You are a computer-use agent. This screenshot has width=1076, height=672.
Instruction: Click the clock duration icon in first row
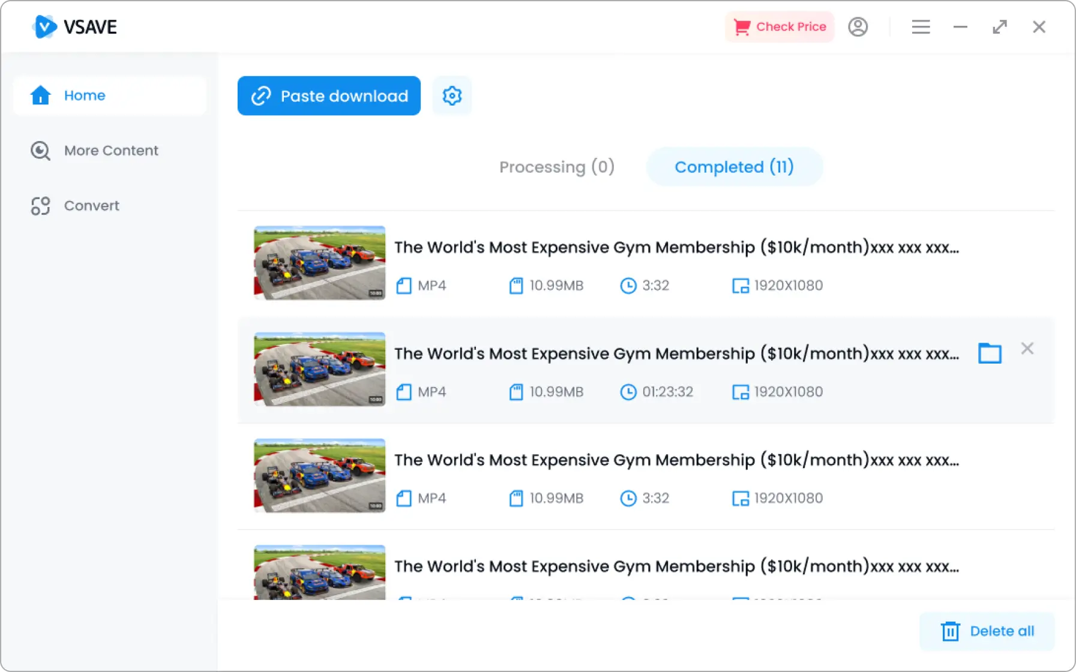tap(628, 286)
